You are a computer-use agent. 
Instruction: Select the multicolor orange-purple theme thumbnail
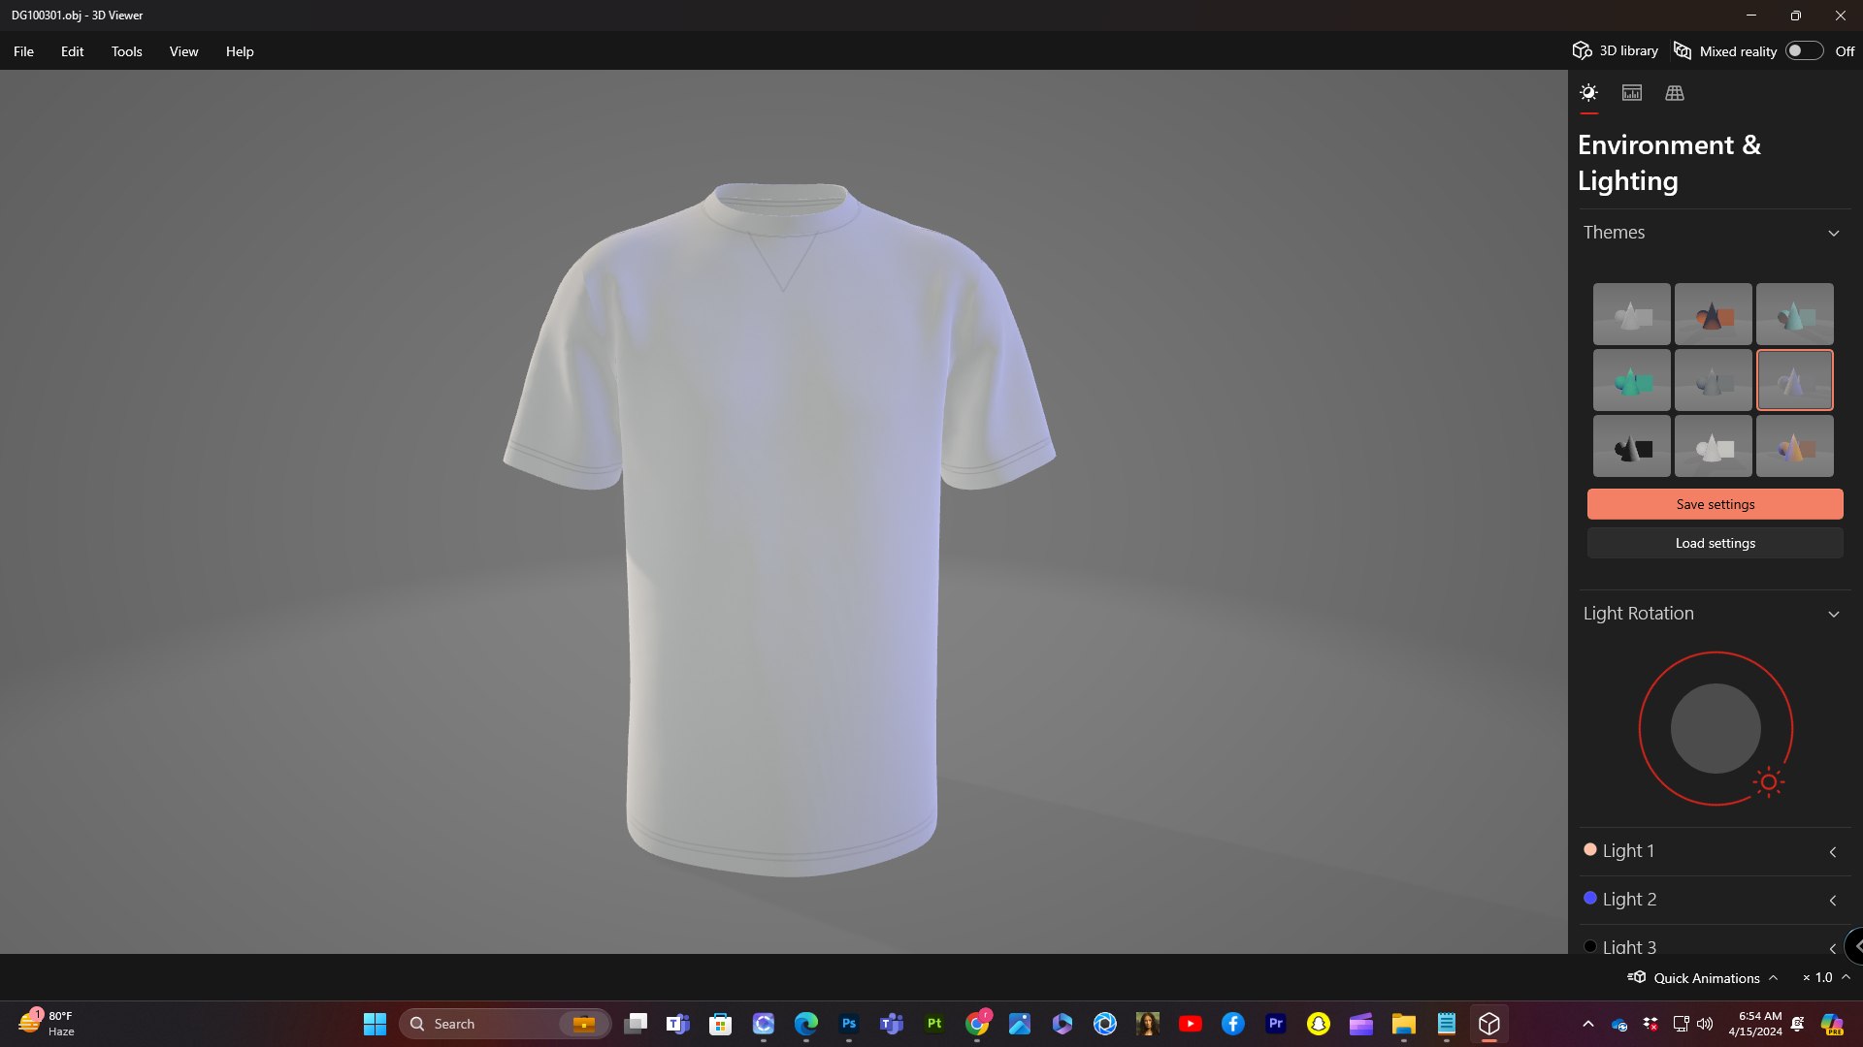[x=1794, y=446]
